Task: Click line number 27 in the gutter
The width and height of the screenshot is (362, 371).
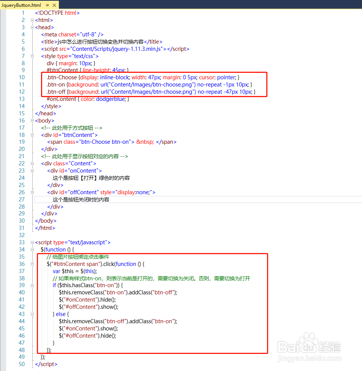Action: (22, 200)
